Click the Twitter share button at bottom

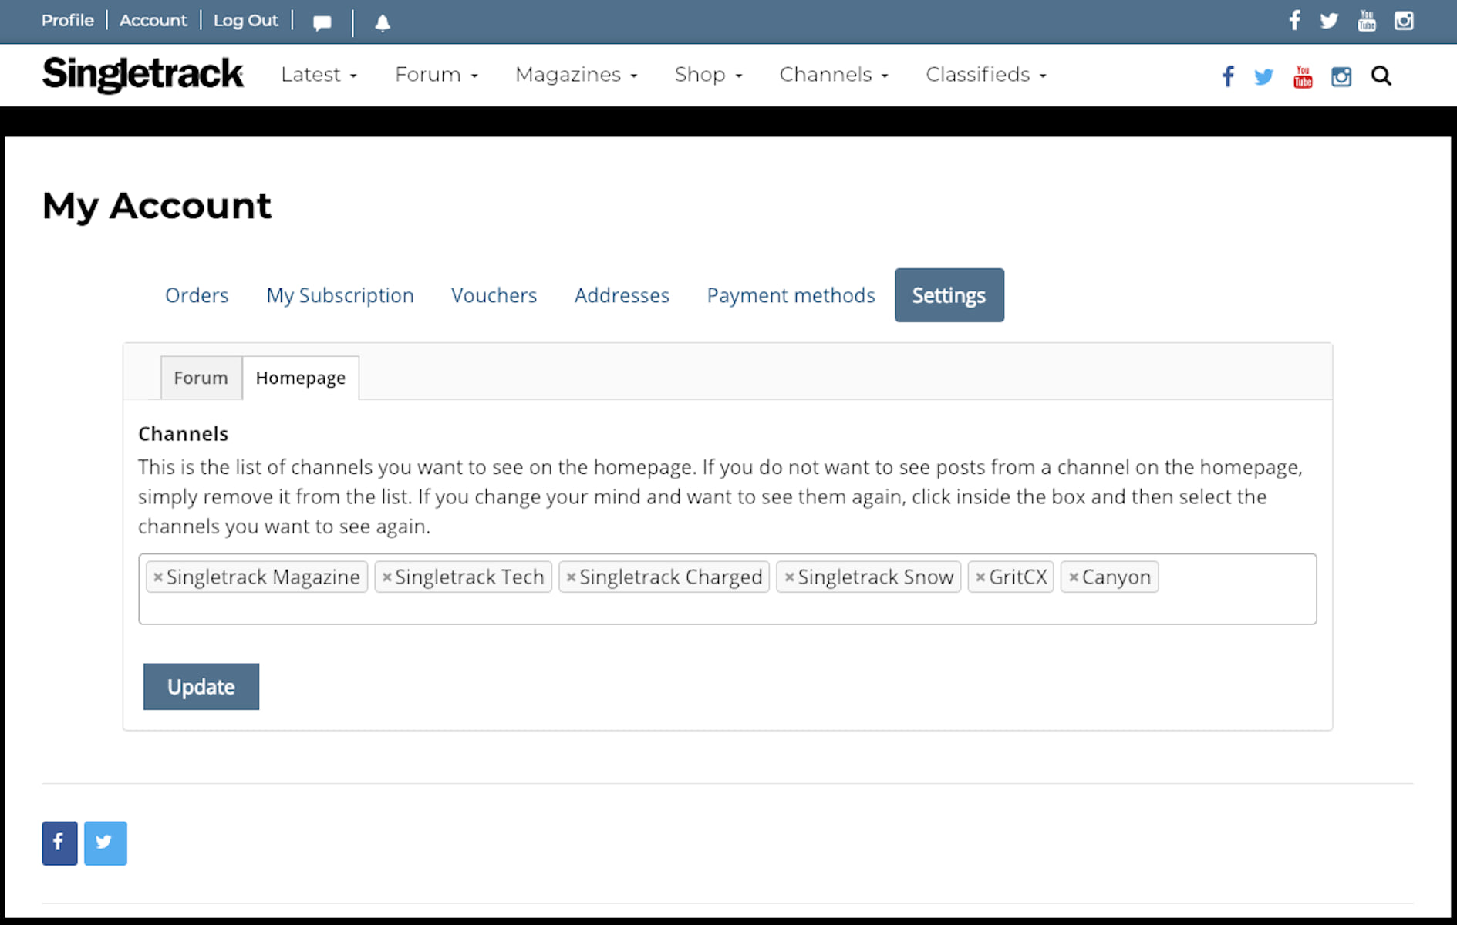tap(105, 843)
